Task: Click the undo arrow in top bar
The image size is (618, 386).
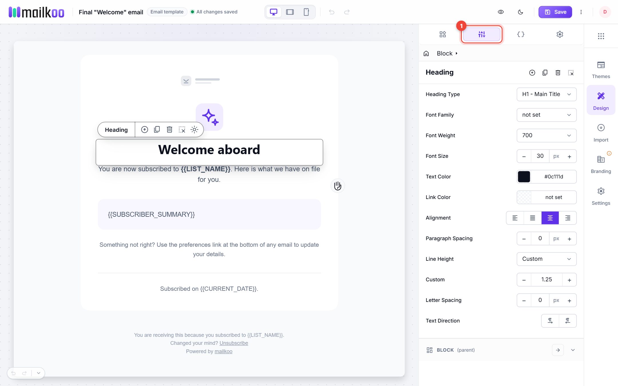Action: (332, 12)
